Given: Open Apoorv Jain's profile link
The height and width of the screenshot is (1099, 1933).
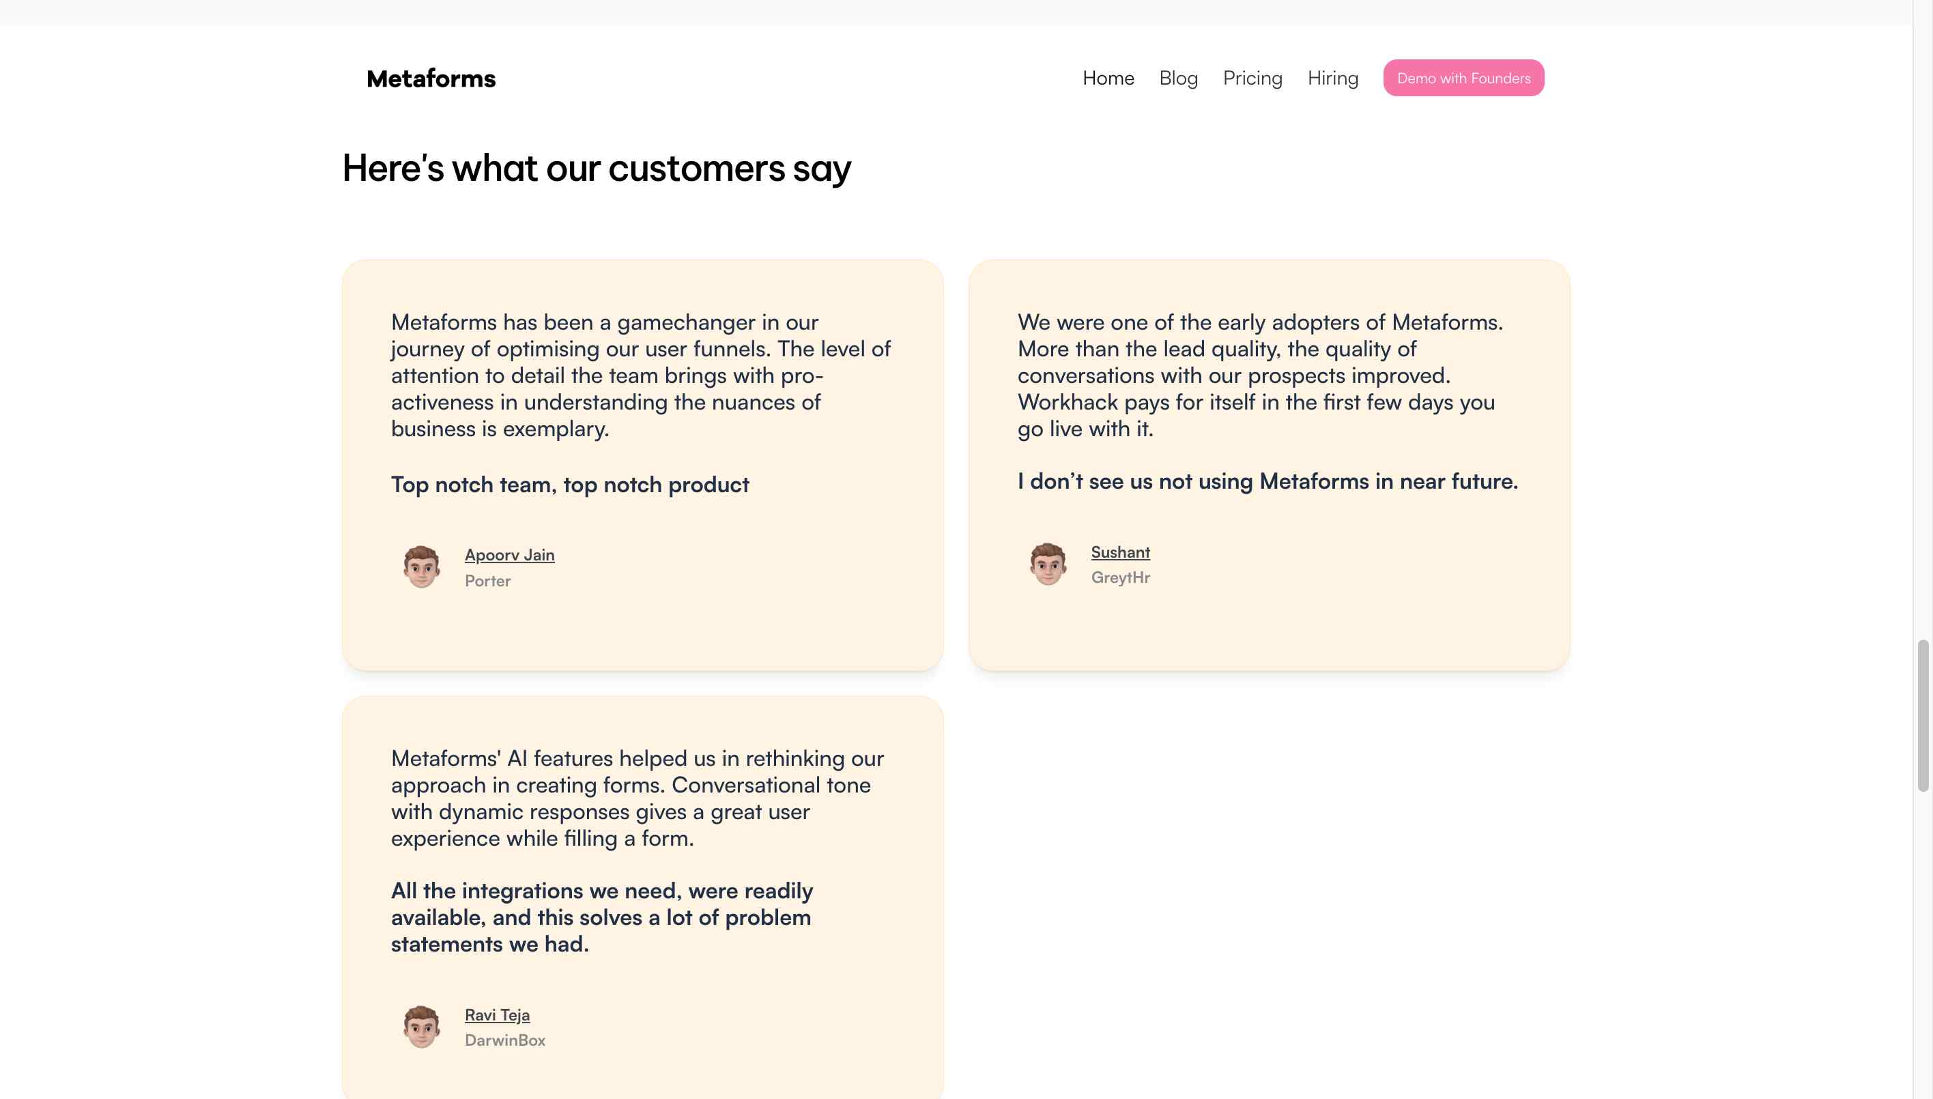Looking at the screenshot, I should 509,555.
